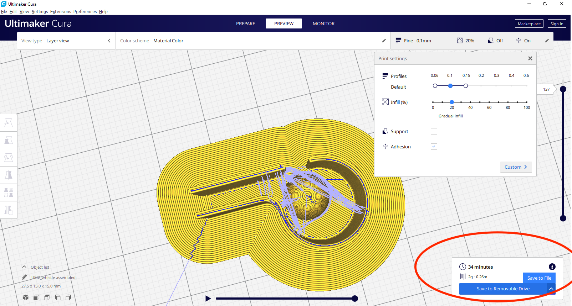Click the adhesion On icon in summary bar

pos(519,41)
